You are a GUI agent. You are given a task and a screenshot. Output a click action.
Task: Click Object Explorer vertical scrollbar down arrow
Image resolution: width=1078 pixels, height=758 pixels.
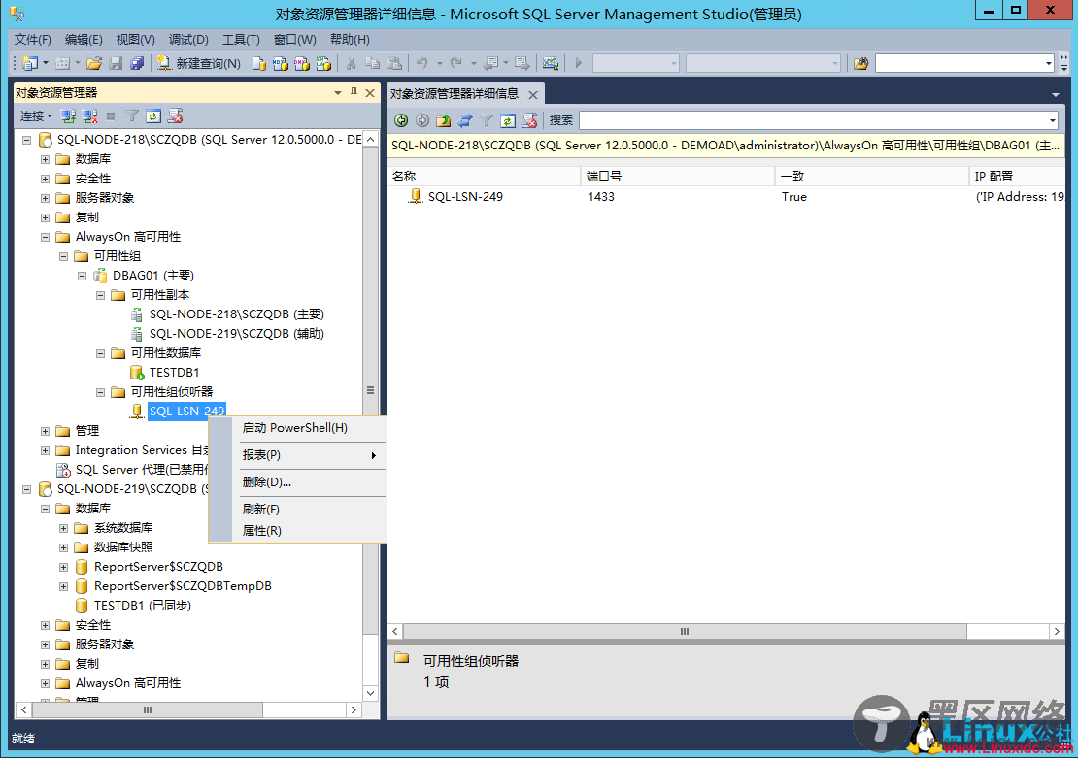point(371,693)
